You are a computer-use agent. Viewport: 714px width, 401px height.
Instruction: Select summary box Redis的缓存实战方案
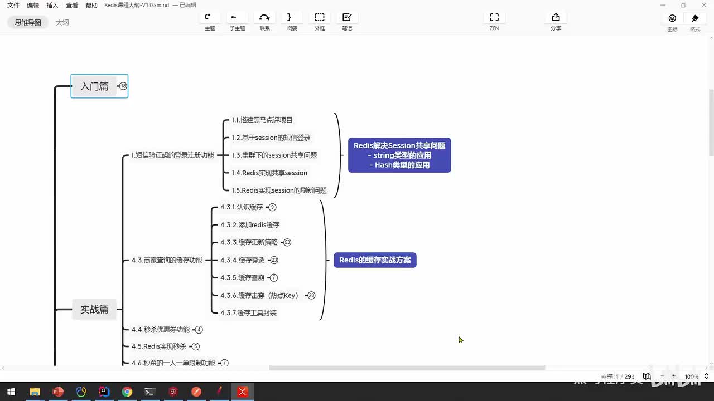click(375, 260)
